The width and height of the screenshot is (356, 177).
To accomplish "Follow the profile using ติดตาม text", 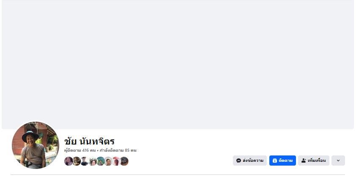I will pyautogui.click(x=286, y=161).
